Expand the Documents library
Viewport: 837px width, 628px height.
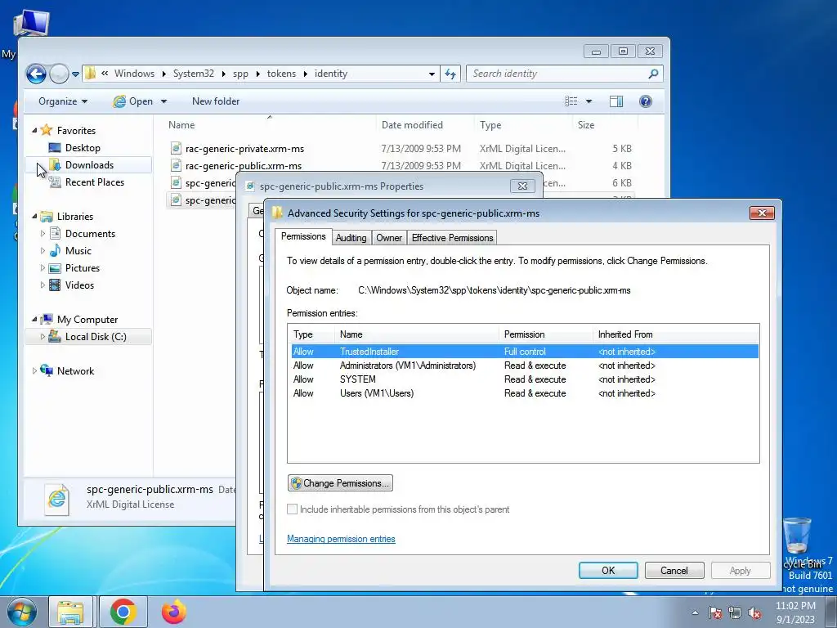pos(43,233)
